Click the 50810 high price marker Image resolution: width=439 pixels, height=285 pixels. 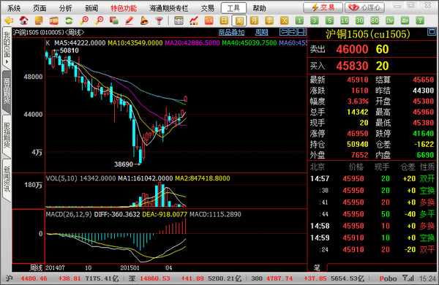pyautogui.click(x=70, y=50)
